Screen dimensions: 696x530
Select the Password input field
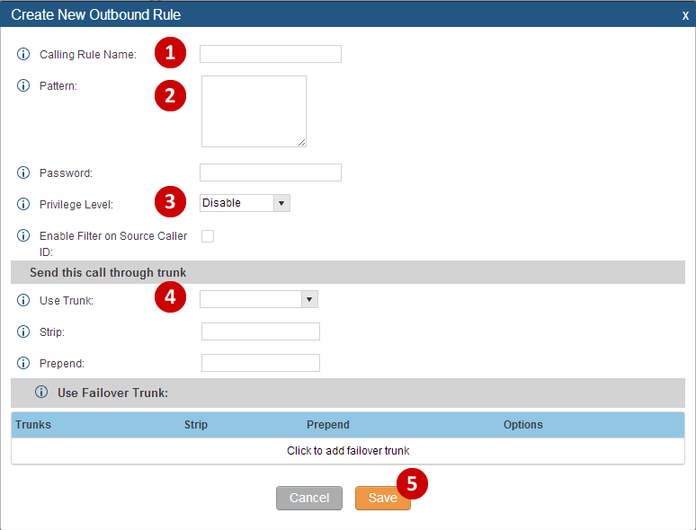coord(270,172)
